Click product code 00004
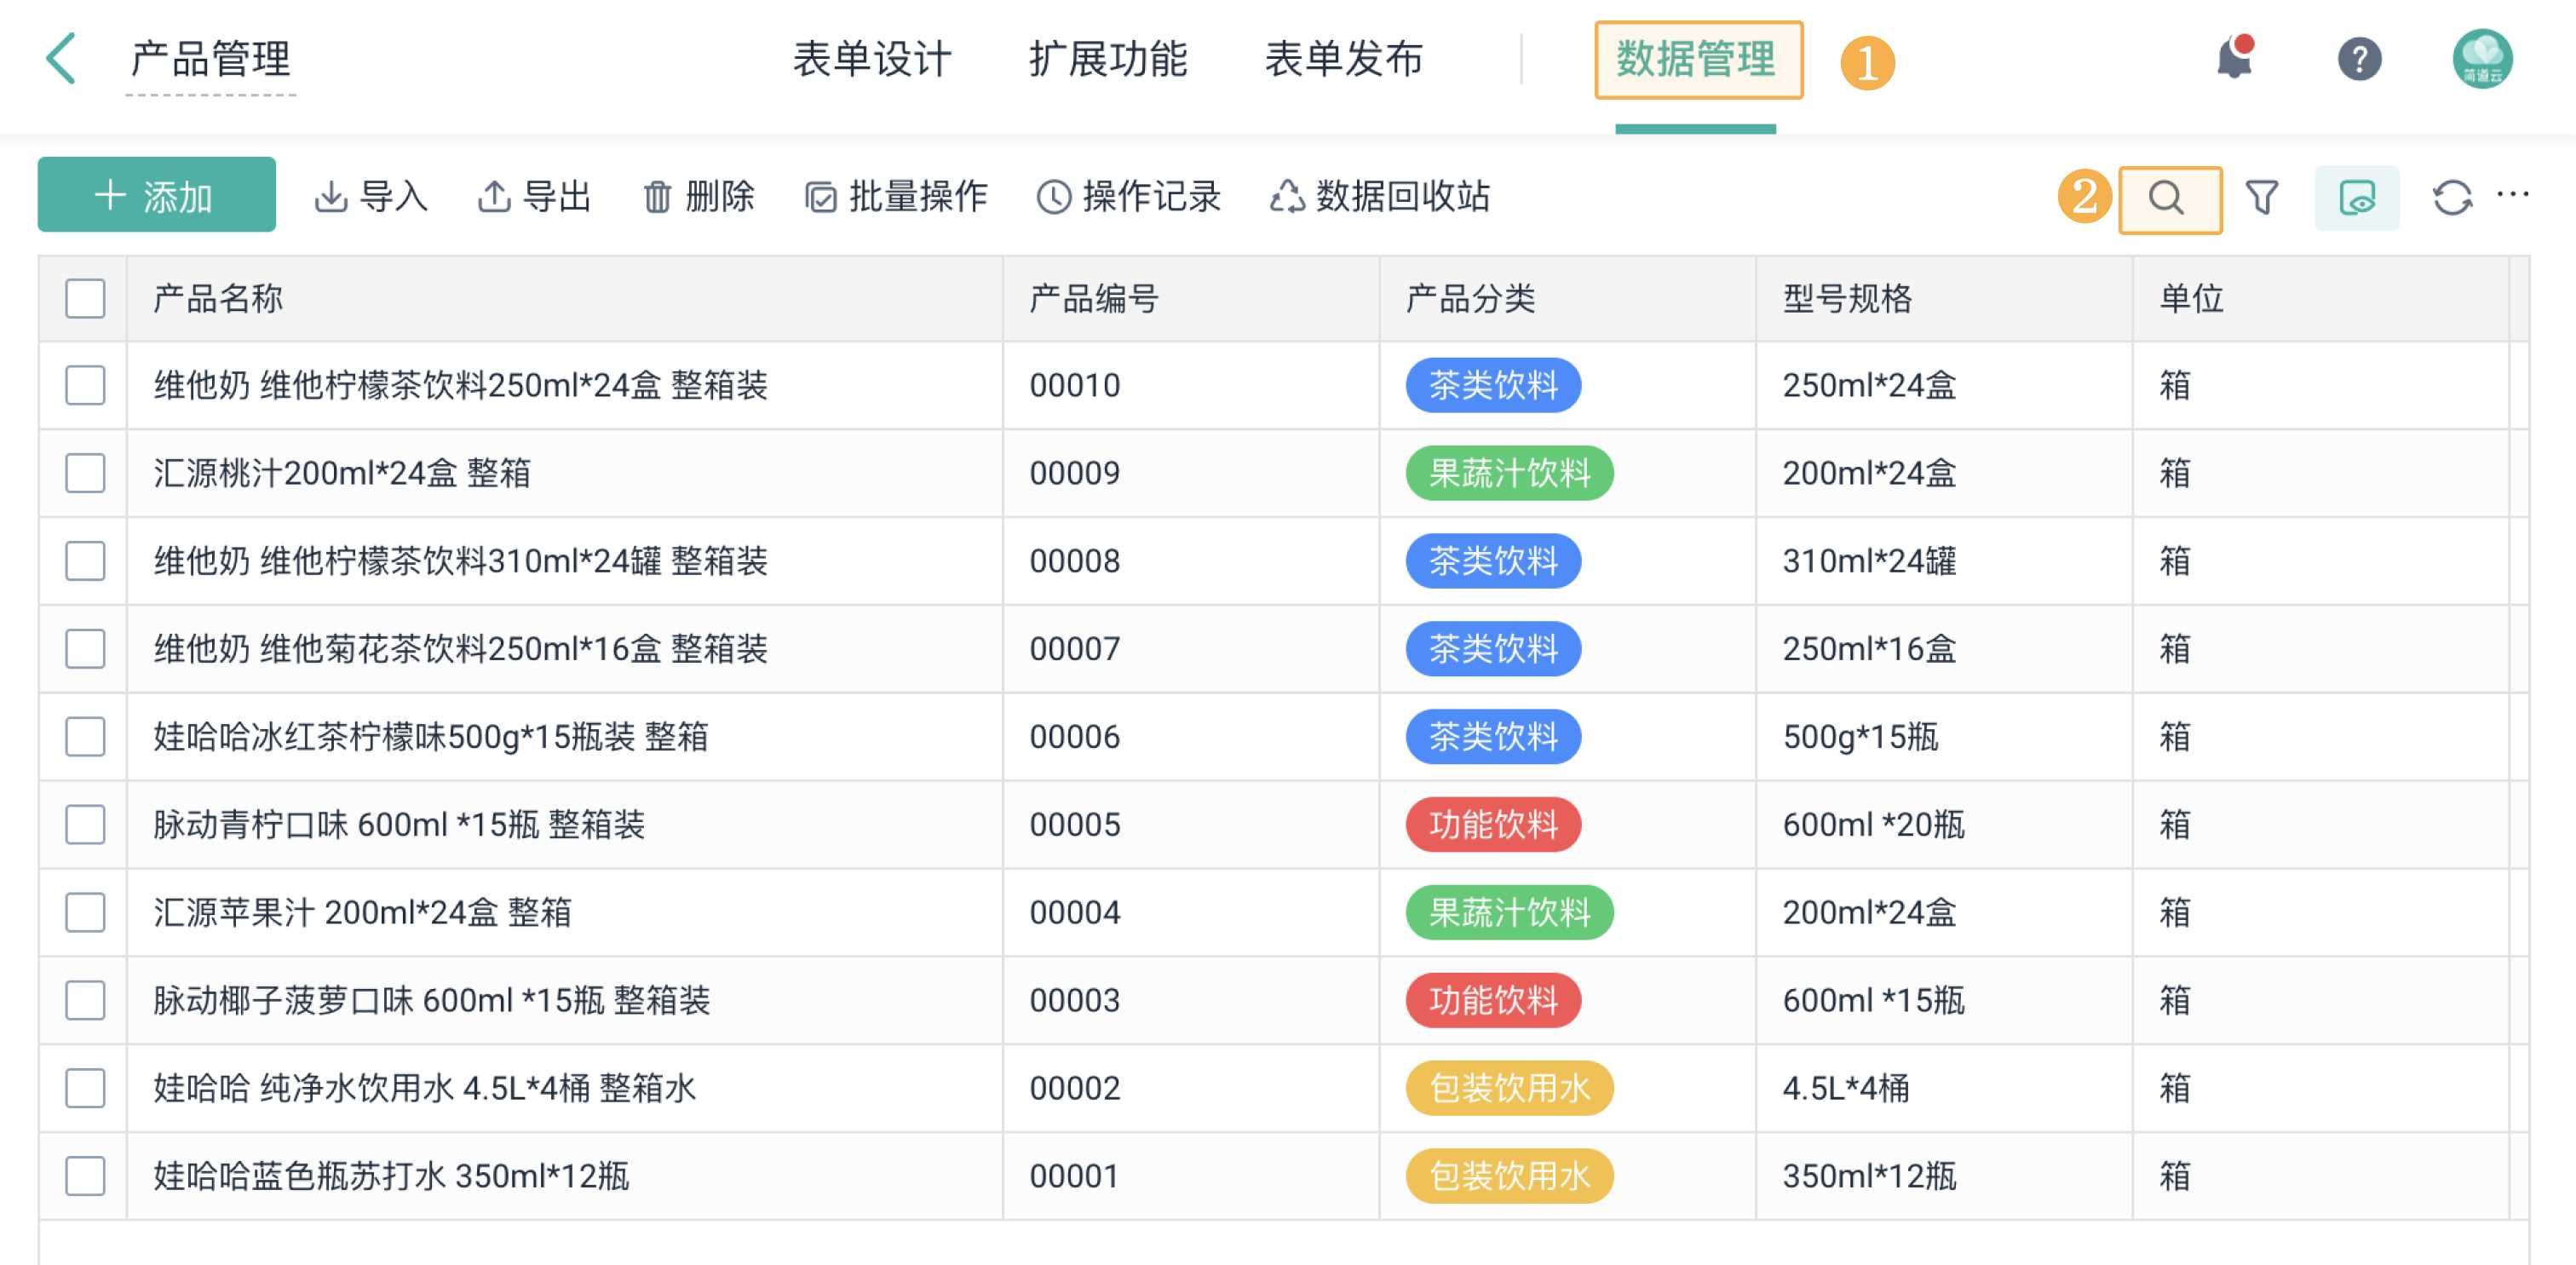2576x1265 pixels. pyautogui.click(x=1075, y=913)
